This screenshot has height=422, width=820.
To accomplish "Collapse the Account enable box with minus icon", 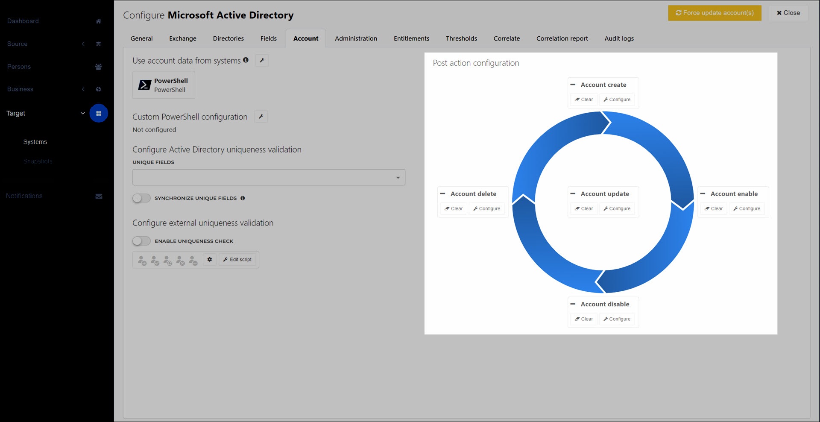I will pos(703,193).
